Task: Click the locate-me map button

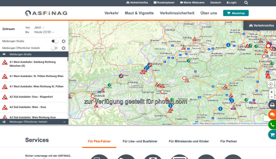Action: [271, 84]
